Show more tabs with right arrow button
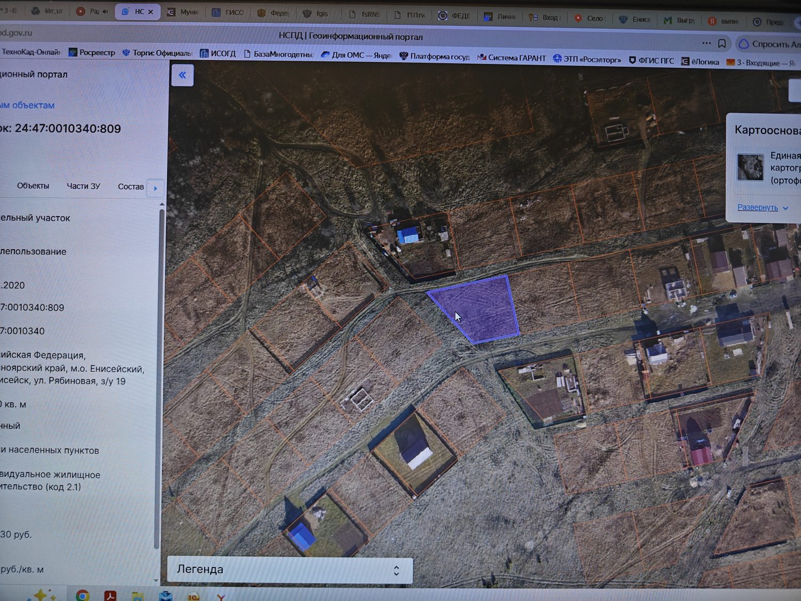Screen dimensions: 801x601 155,188
